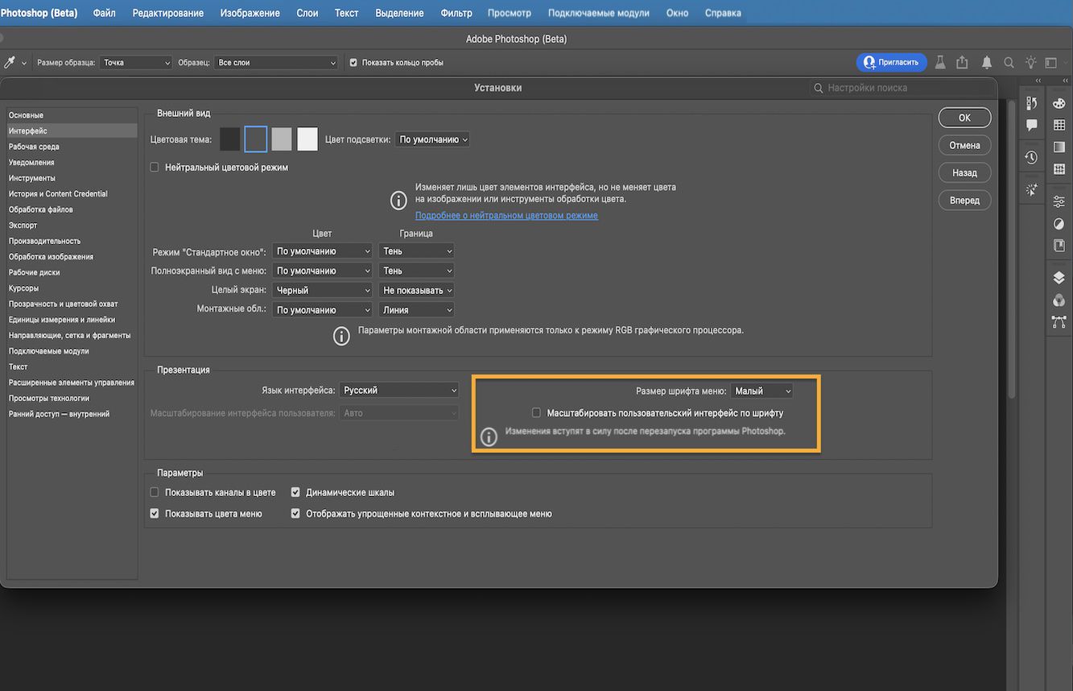Open the interface language dropdown
The image size is (1073, 691).
(x=398, y=390)
